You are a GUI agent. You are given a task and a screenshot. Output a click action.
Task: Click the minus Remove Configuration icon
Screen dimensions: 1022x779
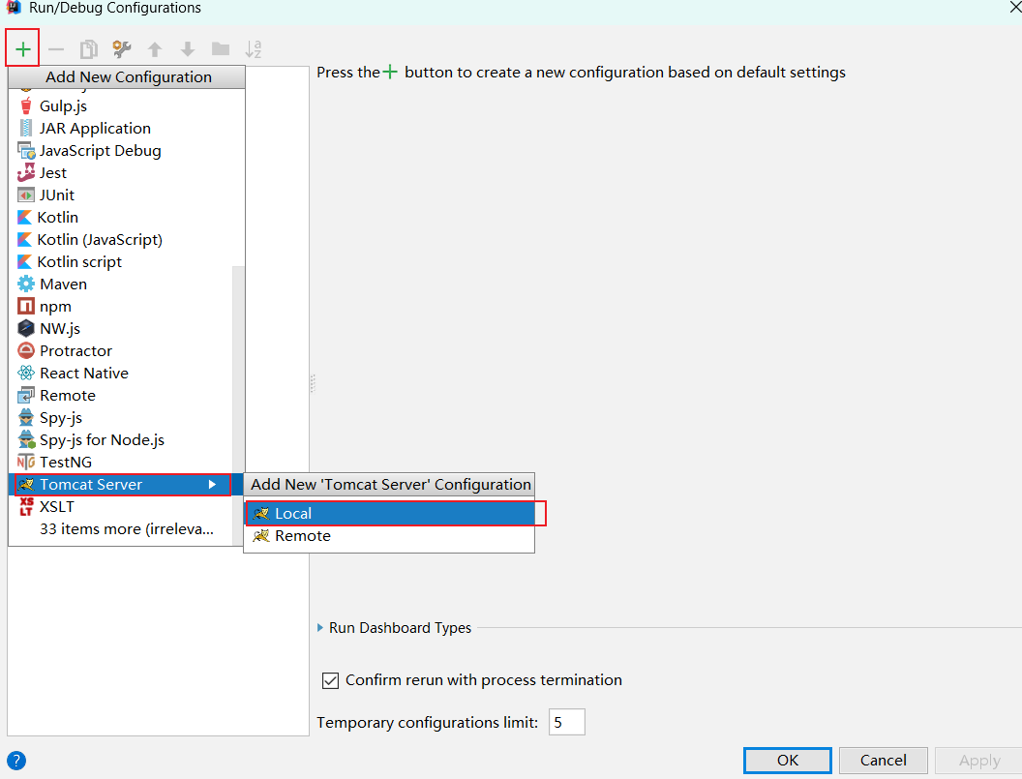pyautogui.click(x=57, y=49)
